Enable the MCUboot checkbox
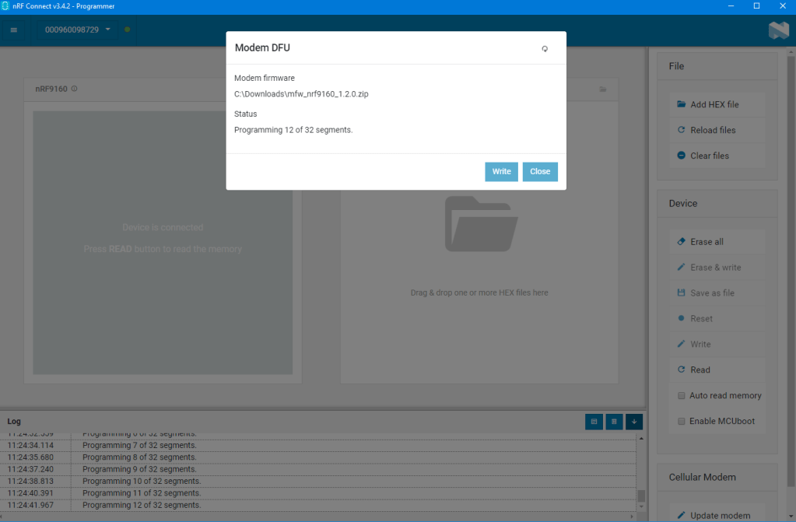 click(682, 421)
